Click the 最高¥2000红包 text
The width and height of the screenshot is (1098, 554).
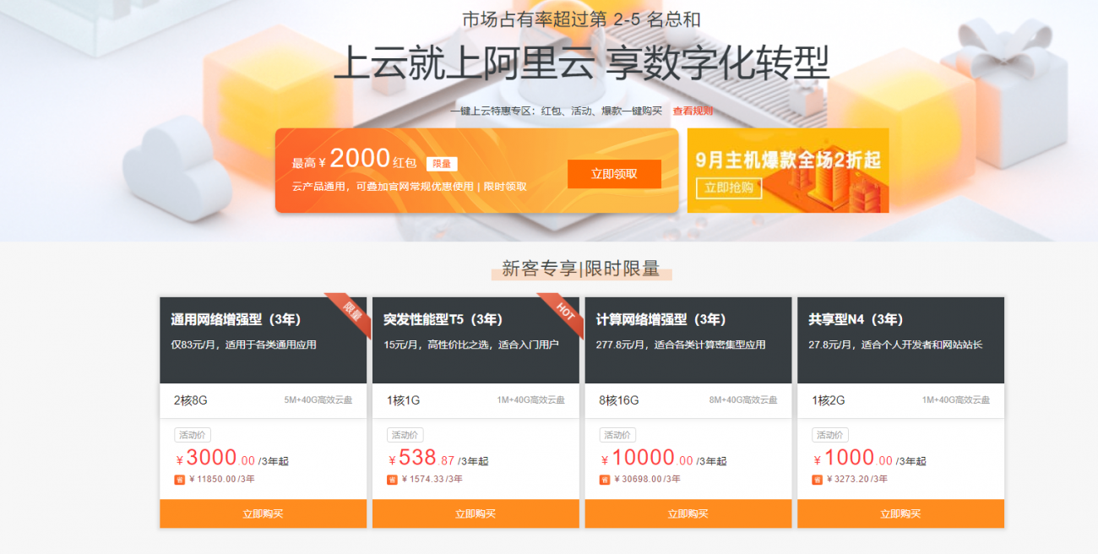tap(354, 160)
